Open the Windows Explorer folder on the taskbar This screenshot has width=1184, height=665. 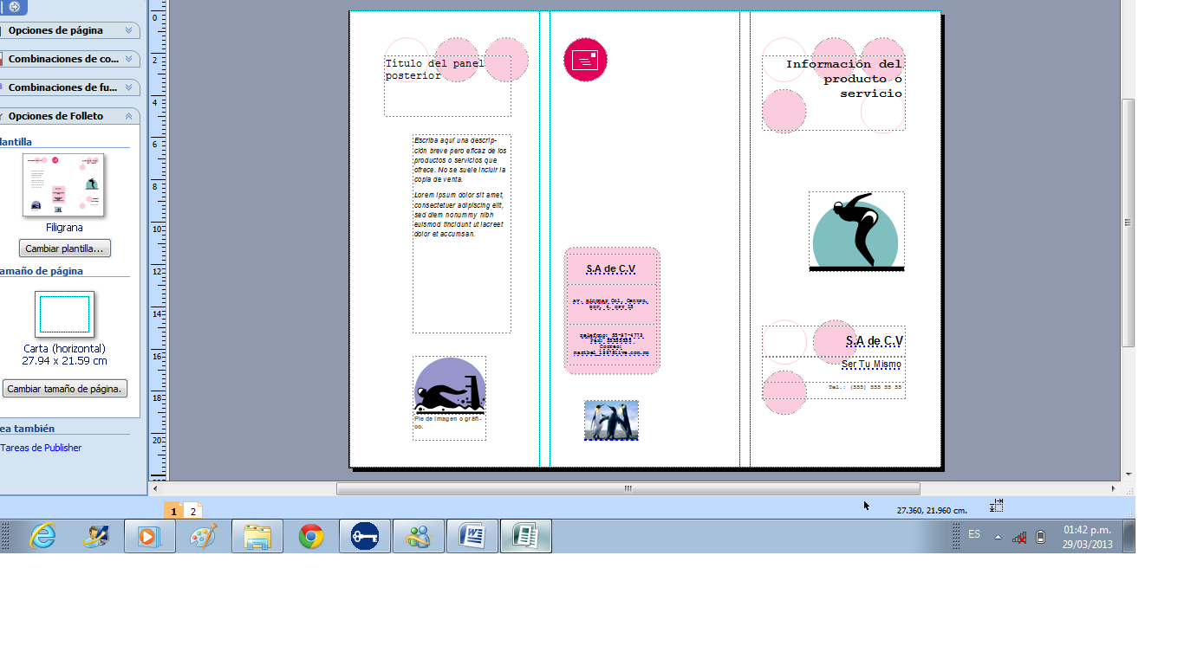(x=257, y=535)
